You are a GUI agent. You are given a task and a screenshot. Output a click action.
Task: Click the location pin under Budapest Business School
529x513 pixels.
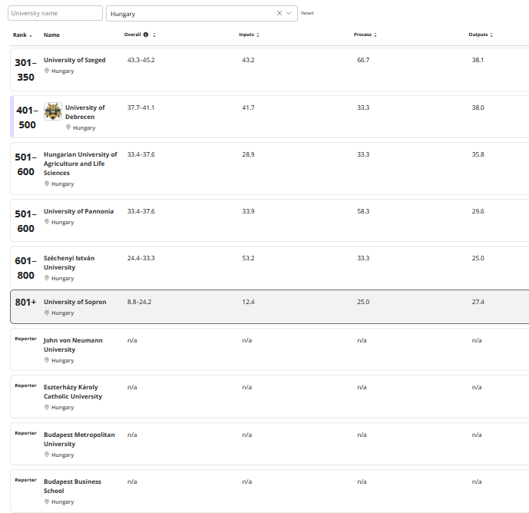[x=47, y=501]
